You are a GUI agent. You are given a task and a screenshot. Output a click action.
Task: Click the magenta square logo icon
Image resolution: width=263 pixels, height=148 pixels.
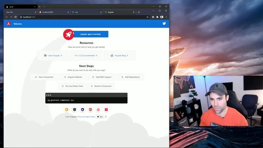(x=106, y=110)
